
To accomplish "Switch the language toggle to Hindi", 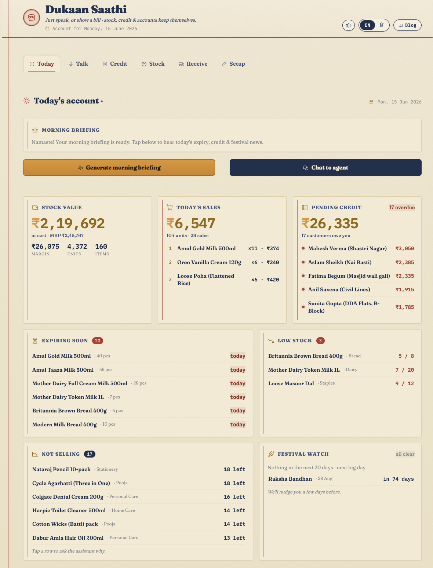I will point(382,25).
